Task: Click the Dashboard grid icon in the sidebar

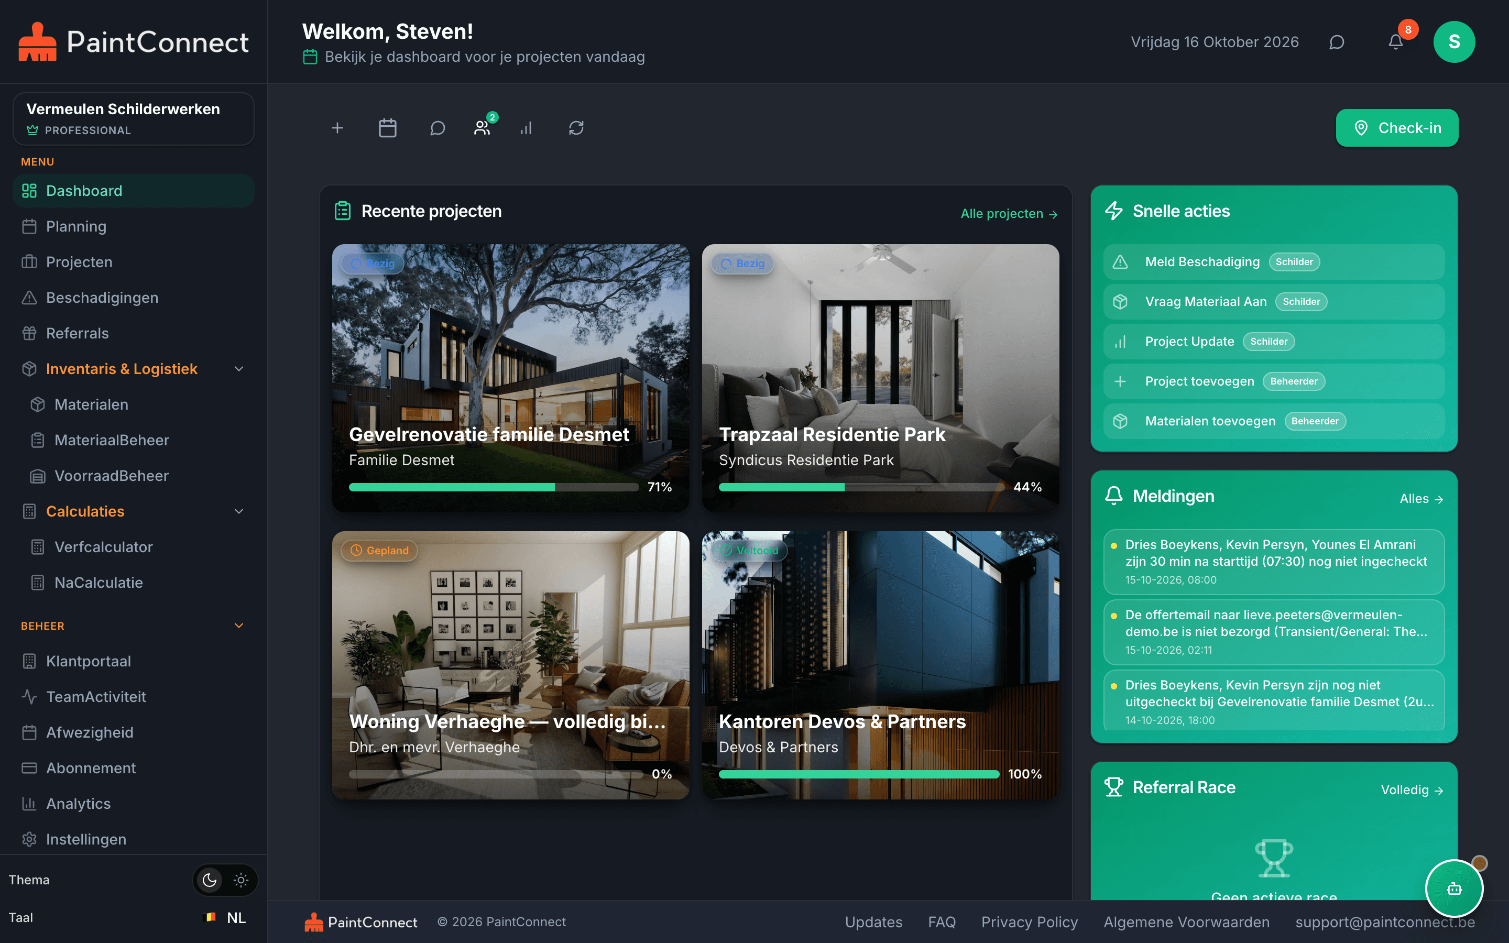Action: pyautogui.click(x=29, y=191)
